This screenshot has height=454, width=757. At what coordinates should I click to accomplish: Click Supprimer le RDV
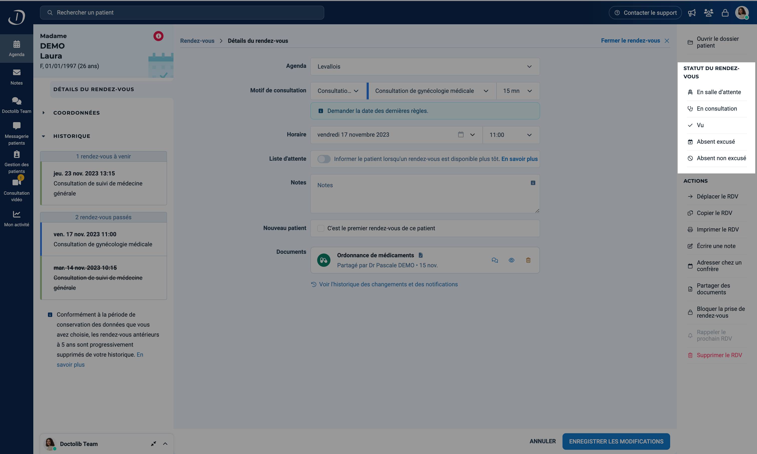(717, 355)
